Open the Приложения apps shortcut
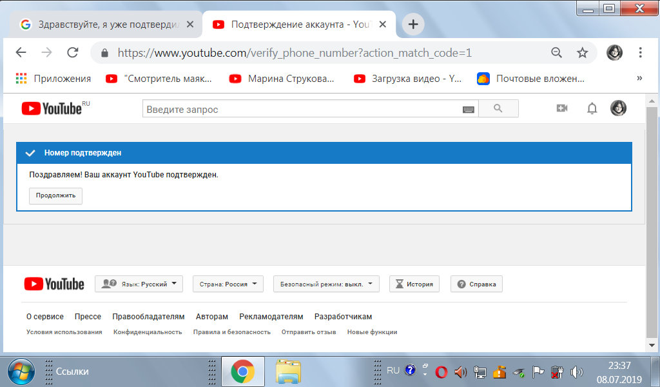Screen dimensions: 660x387 pos(53,78)
